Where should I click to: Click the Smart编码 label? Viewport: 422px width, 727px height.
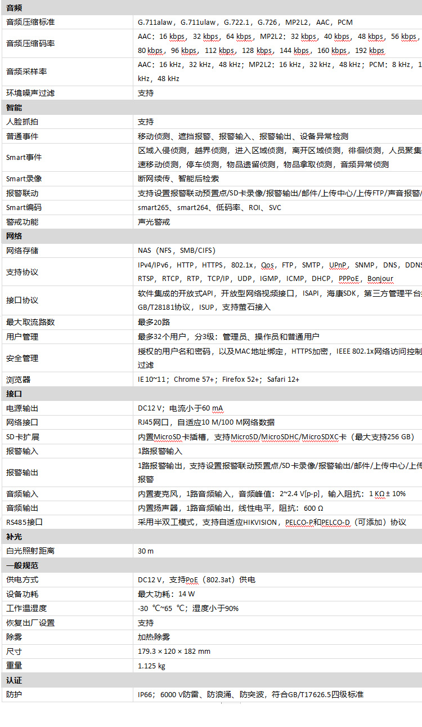click(24, 207)
